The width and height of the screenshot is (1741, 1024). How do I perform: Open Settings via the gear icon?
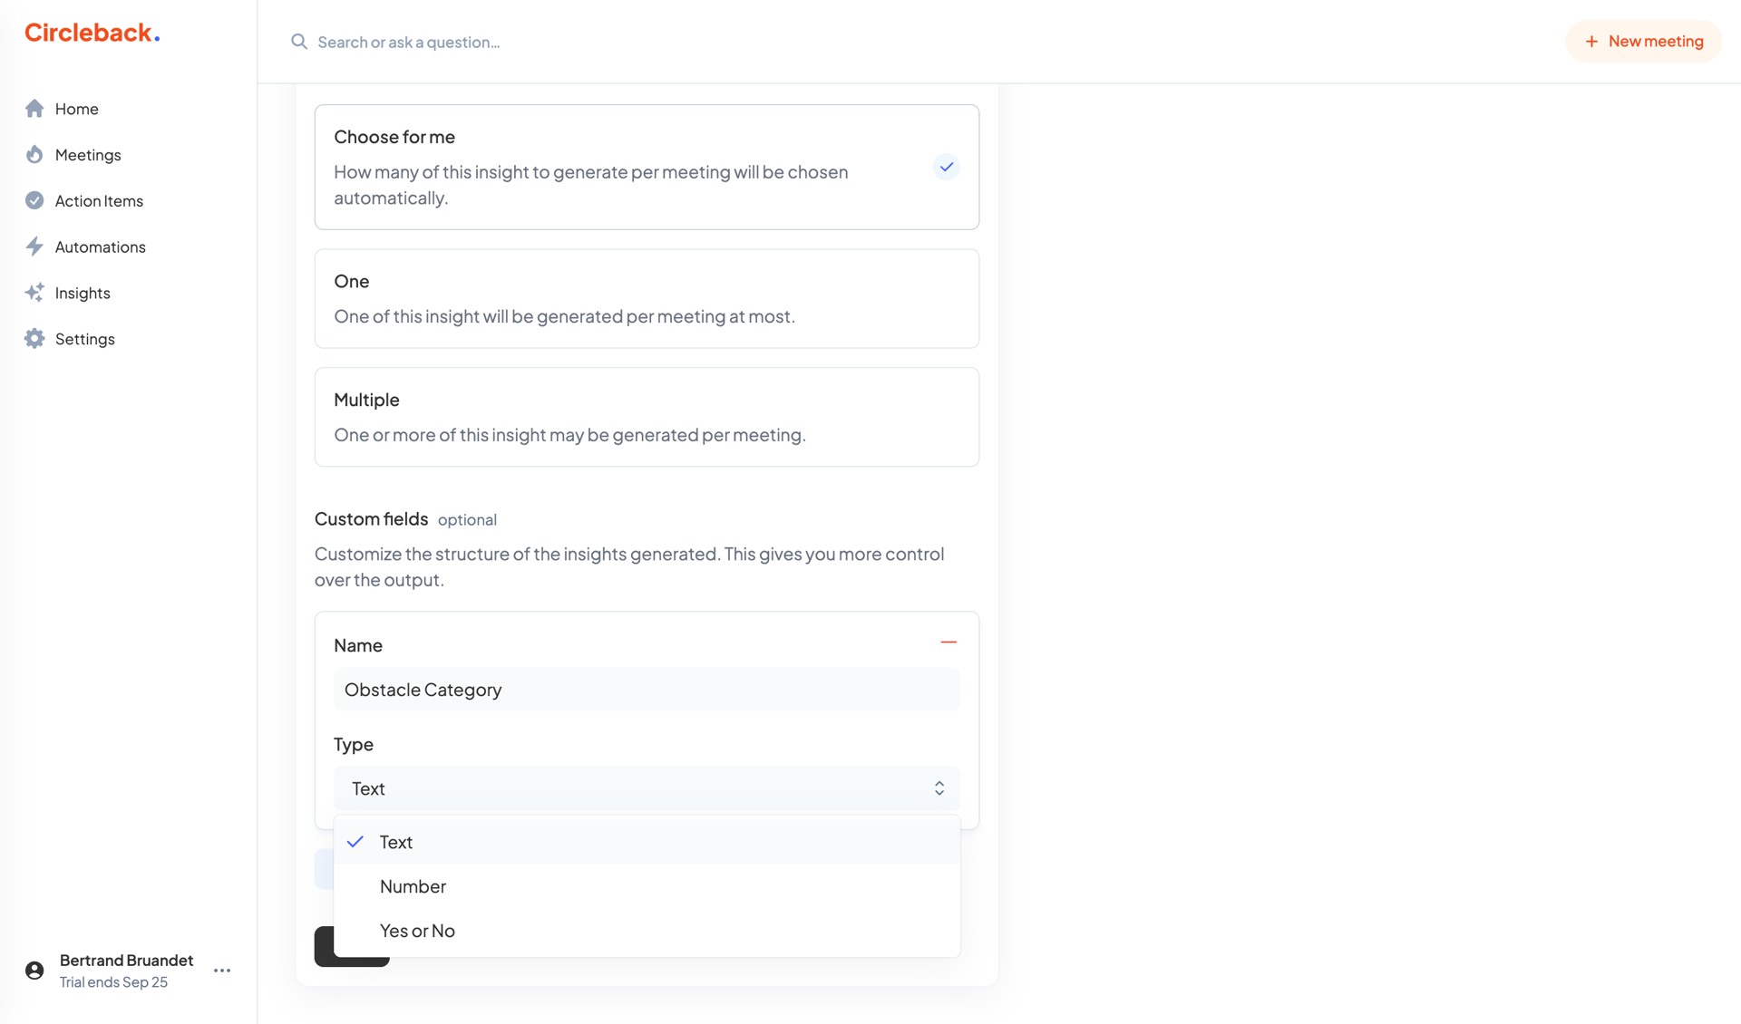[34, 338]
